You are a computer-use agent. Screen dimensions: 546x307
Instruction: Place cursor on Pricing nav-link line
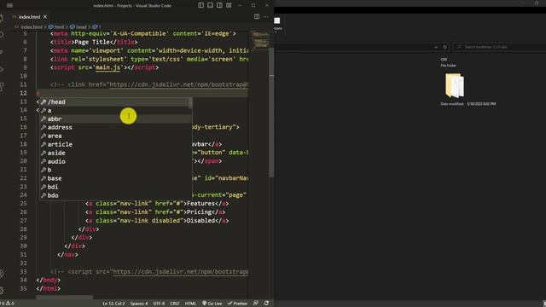[155, 212]
